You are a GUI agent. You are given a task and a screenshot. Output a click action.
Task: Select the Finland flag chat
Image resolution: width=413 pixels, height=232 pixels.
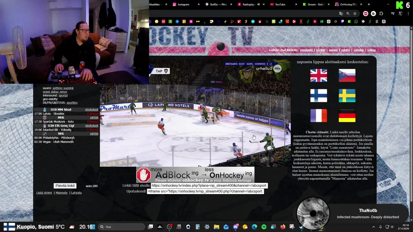pos(319,96)
